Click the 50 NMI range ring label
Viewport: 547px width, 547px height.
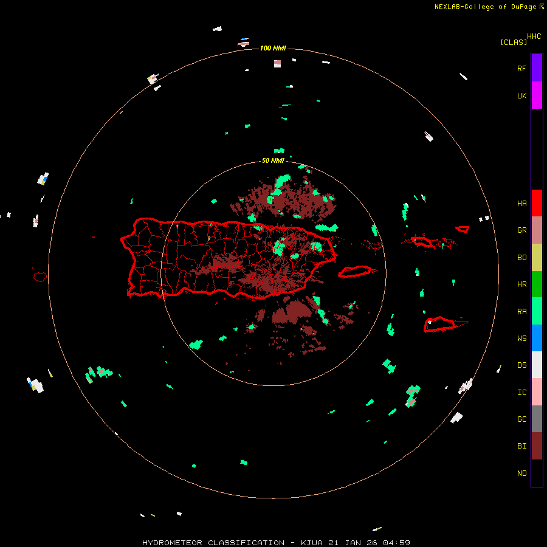click(273, 160)
